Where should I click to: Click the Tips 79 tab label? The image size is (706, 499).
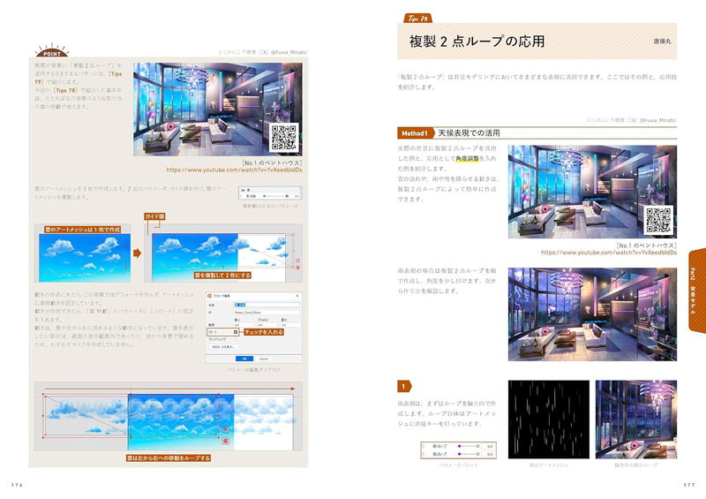coord(417,18)
